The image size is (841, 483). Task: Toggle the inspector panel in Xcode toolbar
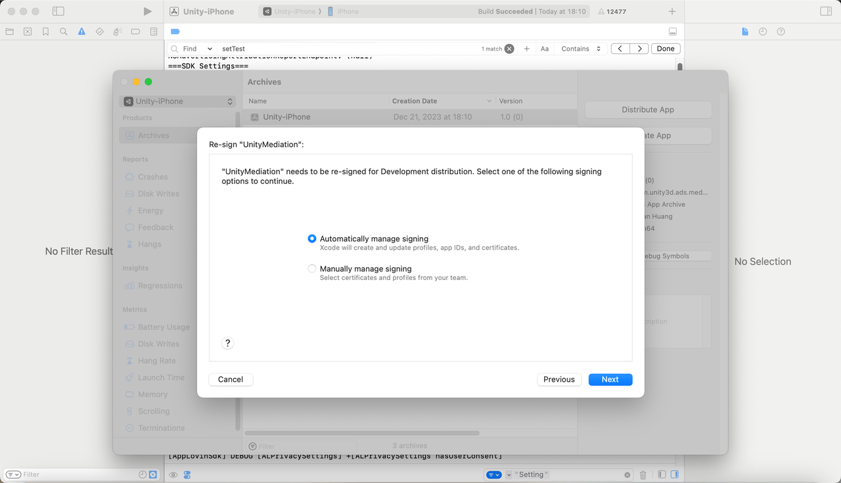point(826,11)
